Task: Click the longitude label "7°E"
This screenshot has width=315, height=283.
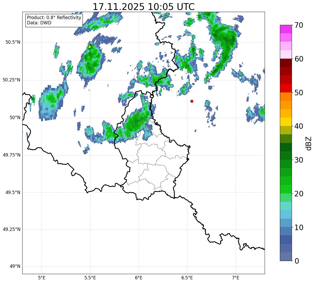Action: click(236, 278)
